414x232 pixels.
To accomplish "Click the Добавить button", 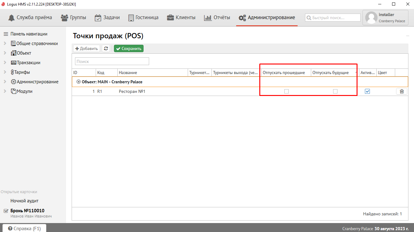I will [x=86, y=48].
